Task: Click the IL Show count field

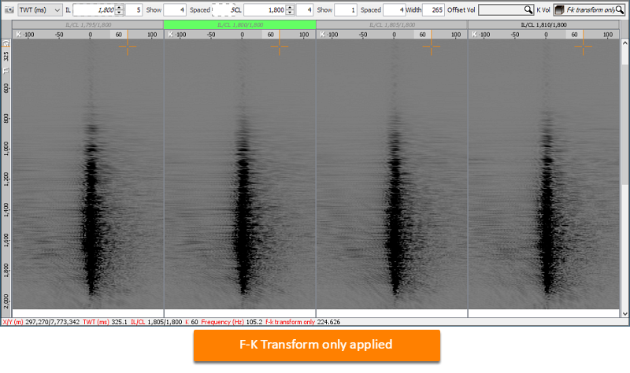Action: pyautogui.click(x=175, y=10)
